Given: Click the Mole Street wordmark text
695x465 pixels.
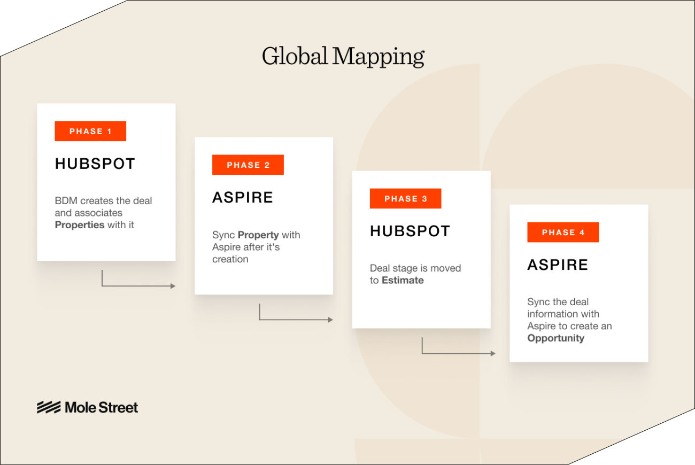Looking at the screenshot, I should click(102, 407).
